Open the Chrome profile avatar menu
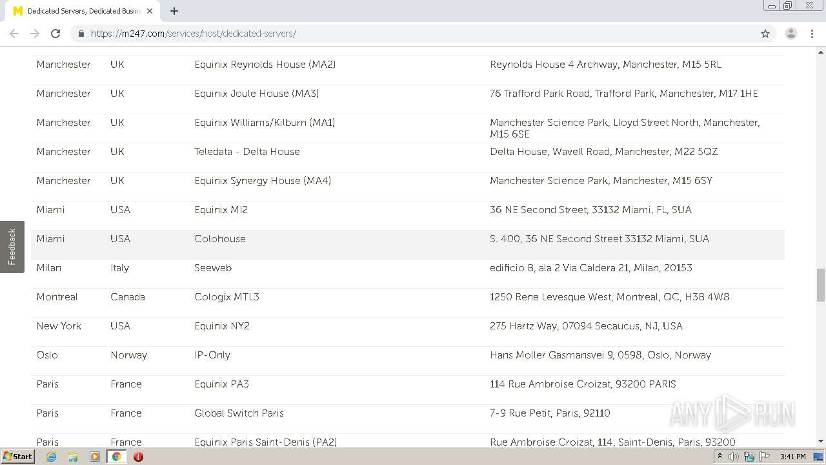826x465 pixels. (791, 34)
